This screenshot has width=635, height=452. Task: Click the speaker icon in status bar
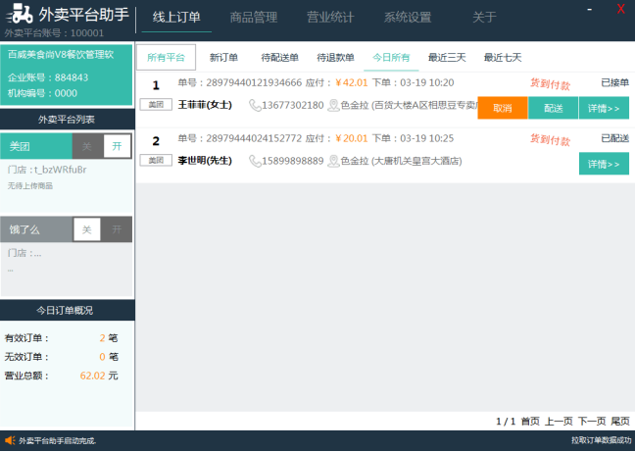(x=9, y=441)
